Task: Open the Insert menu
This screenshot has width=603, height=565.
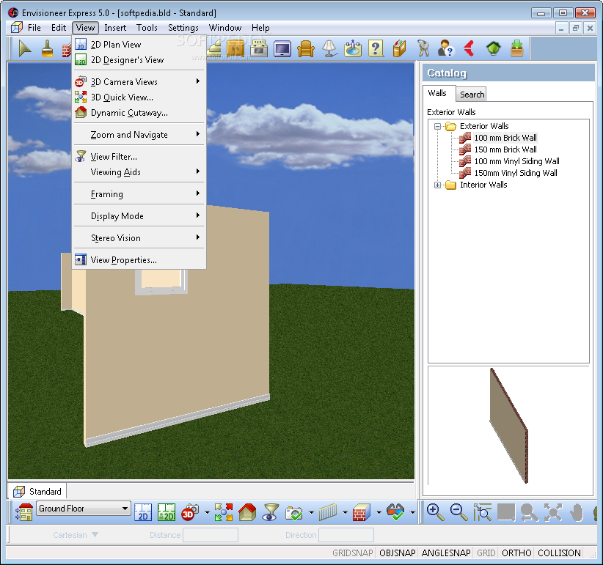Action: pos(115,28)
